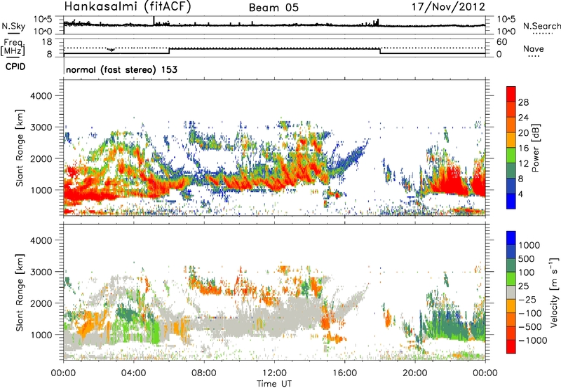This screenshot has width=561, height=388.
Task: Click the '4000' tick on the power panel axis
Action: point(41,96)
